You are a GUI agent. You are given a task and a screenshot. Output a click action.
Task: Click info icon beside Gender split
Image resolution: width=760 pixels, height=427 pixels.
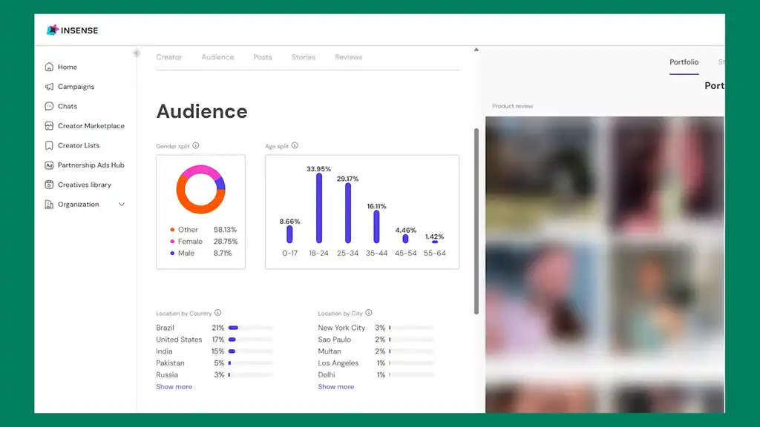[196, 145]
